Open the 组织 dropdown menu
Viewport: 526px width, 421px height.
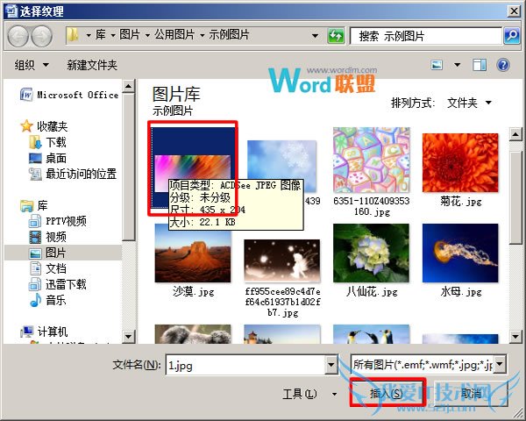click(x=32, y=65)
